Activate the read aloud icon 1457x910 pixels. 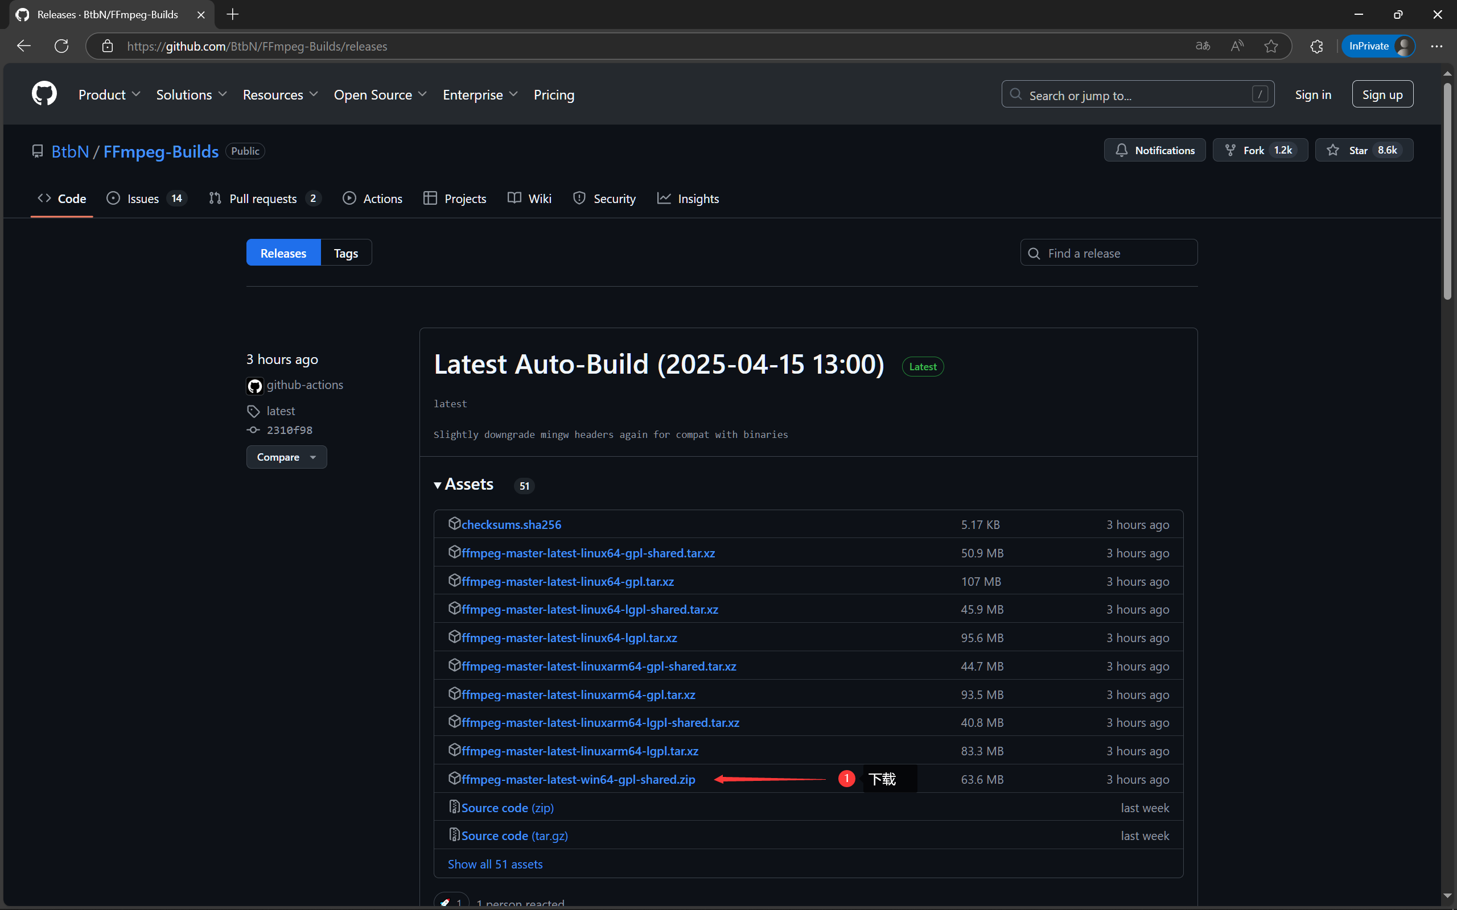(1237, 45)
